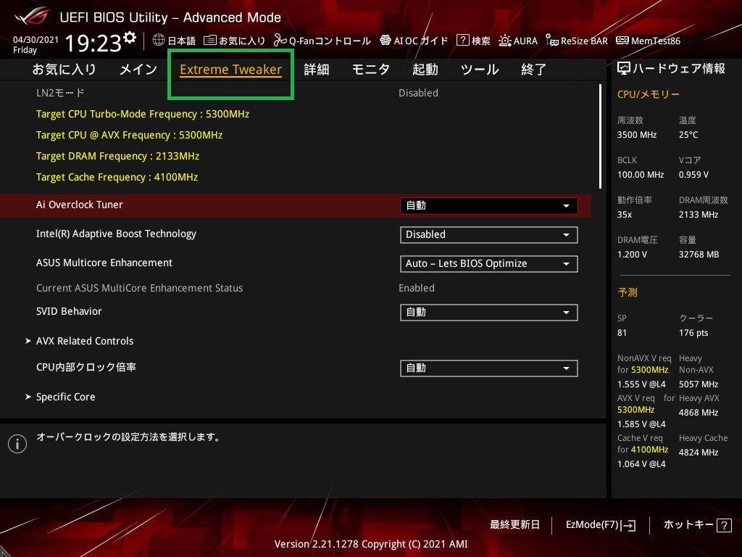This screenshot has width=742, height=557.
Task: Click the 176 pts cooler value
Action: [x=693, y=332]
